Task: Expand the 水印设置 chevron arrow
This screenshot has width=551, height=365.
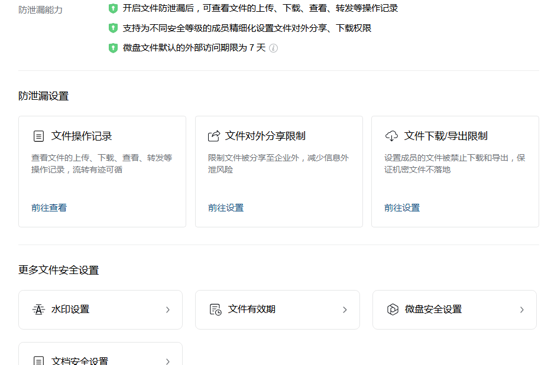Action: point(168,309)
